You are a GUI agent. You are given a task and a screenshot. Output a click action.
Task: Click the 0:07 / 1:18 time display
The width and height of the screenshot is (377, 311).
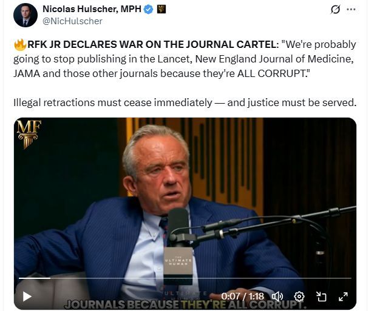pos(242,296)
